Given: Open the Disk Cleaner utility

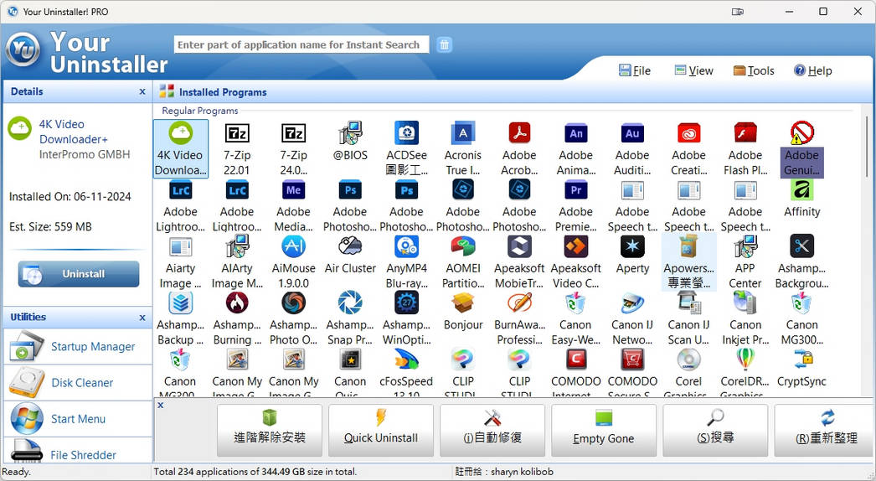Looking at the screenshot, I should click(78, 383).
